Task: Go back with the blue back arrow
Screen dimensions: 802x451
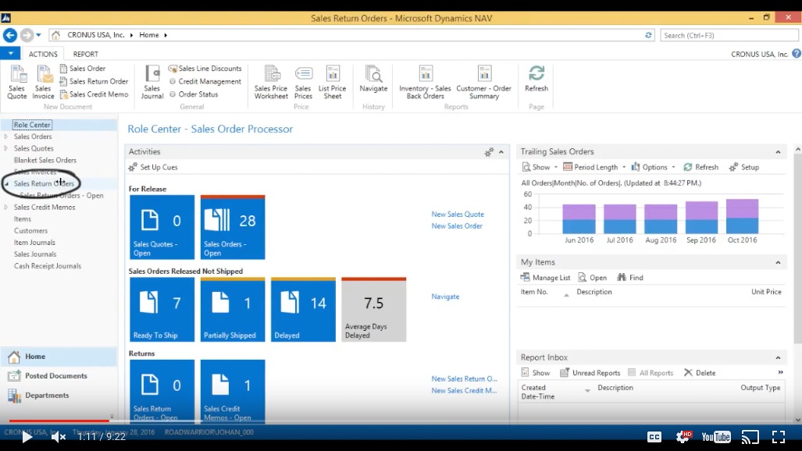Action: [9, 35]
